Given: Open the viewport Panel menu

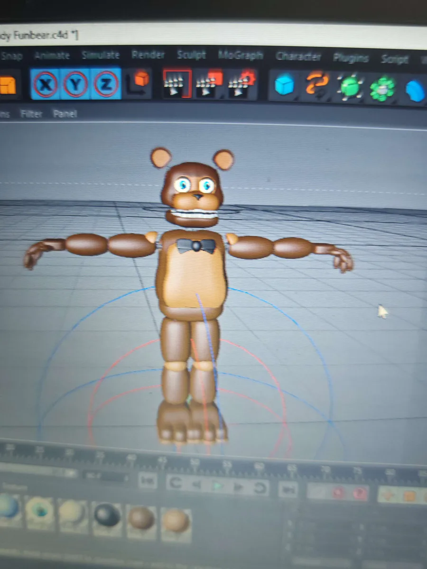Looking at the screenshot, I should pyautogui.click(x=65, y=114).
